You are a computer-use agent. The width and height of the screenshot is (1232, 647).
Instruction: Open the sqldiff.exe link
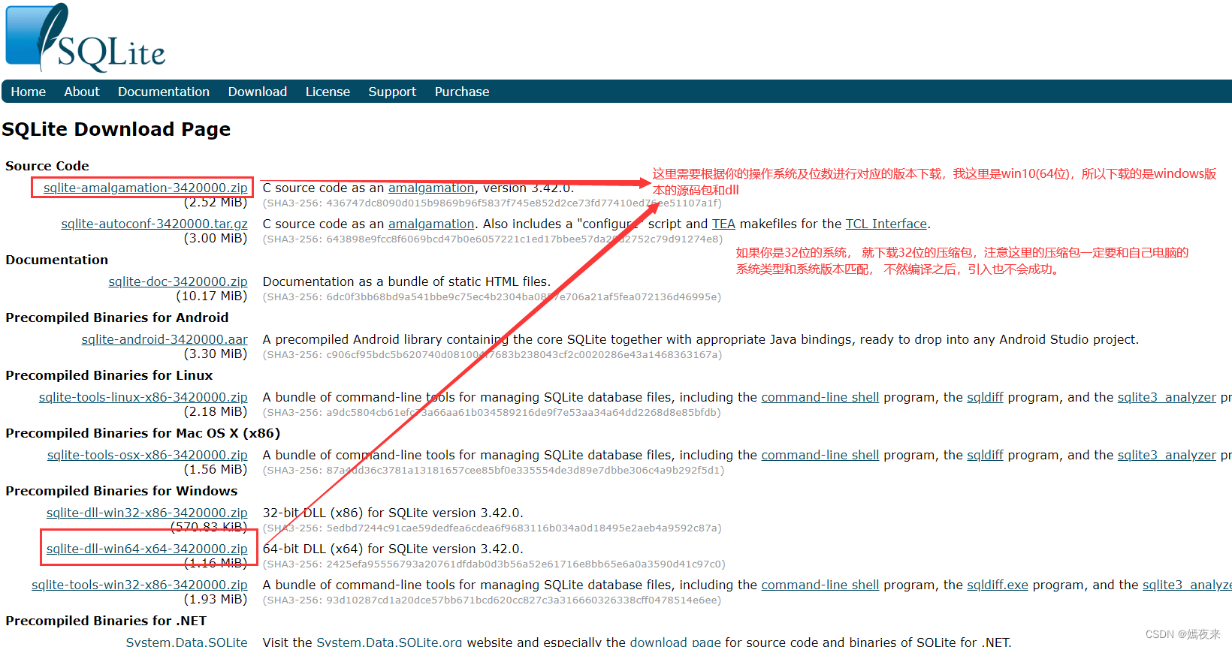pos(998,585)
